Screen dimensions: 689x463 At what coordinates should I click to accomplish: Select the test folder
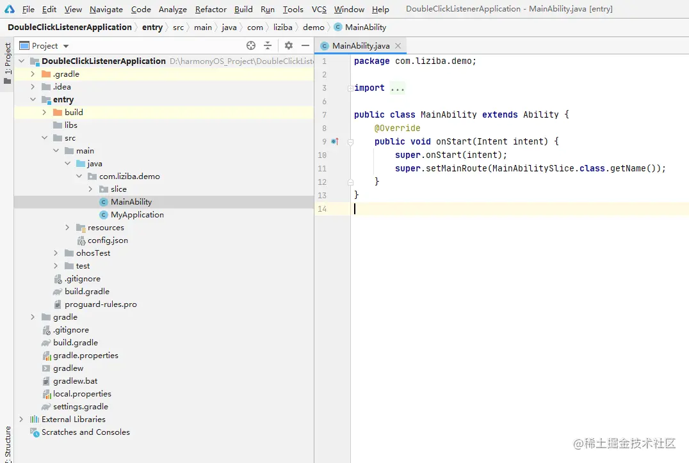point(83,266)
